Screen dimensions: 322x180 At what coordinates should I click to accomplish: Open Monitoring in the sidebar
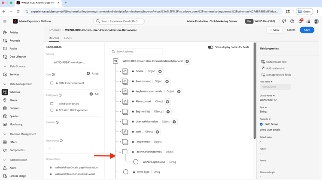(x=16, y=124)
